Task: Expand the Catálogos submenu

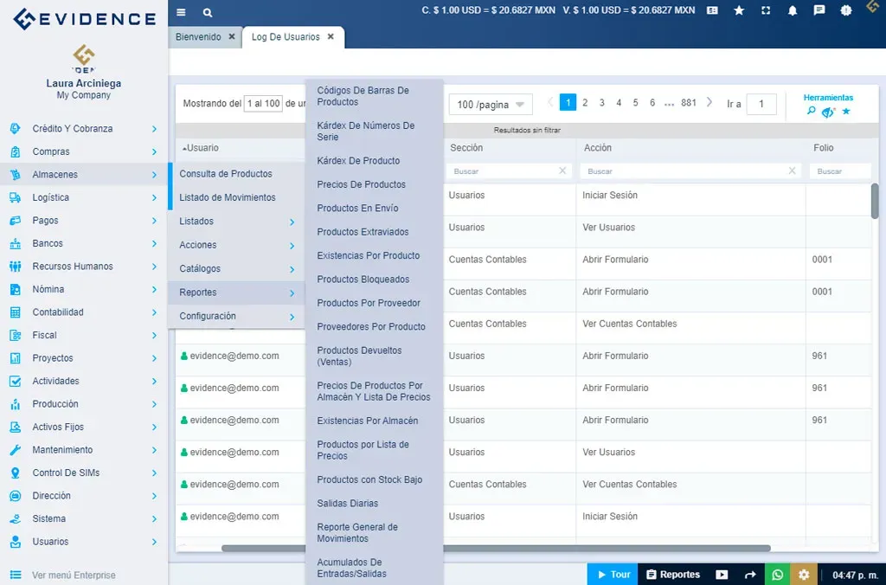Action: (236, 269)
